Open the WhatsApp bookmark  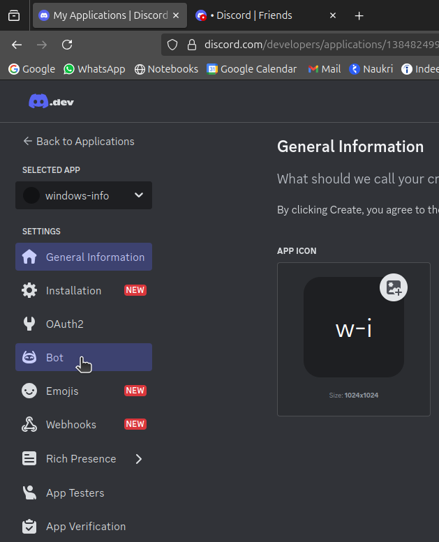[94, 69]
